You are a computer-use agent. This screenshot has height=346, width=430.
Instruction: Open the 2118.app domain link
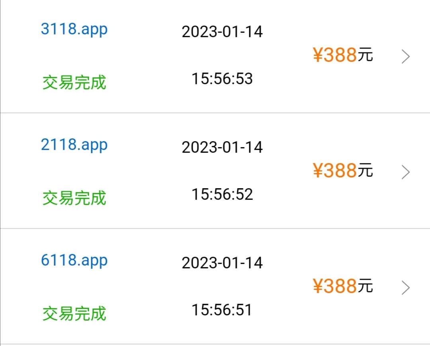pyautogui.click(x=74, y=145)
